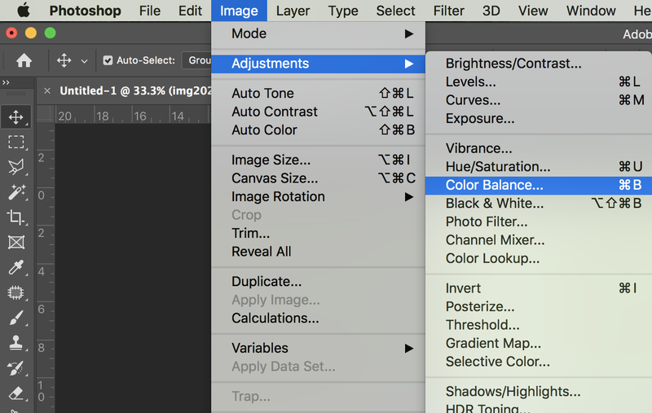Select the Magic Wand tool
This screenshot has width=652, height=413.
pos(15,192)
